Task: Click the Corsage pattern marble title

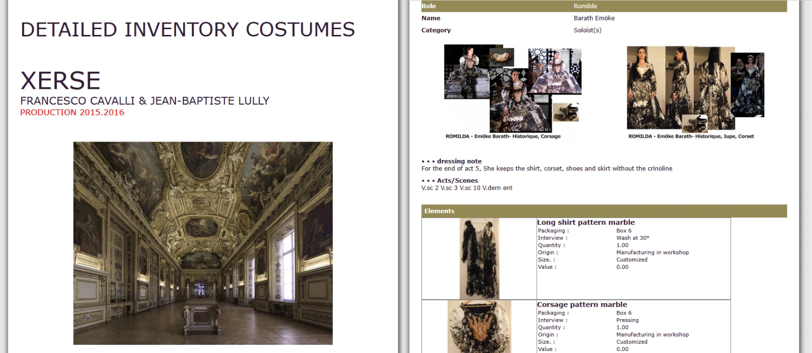Action: click(582, 304)
